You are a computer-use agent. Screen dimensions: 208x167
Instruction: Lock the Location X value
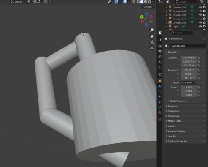click(199, 58)
